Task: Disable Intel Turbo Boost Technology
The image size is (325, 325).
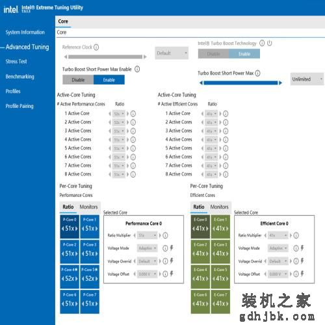Action: pos(213,54)
